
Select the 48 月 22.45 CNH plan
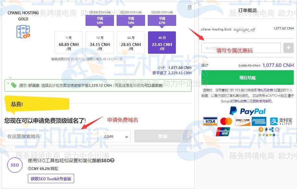pyautogui.click(x=162, y=43)
